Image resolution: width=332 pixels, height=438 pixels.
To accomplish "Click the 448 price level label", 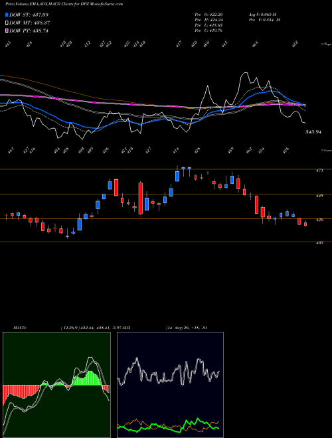I will 319,196.
